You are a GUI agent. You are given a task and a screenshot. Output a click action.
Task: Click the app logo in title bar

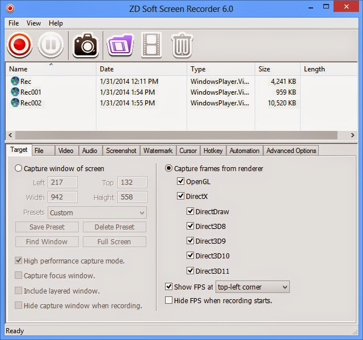pyautogui.click(x=10, y=8)
